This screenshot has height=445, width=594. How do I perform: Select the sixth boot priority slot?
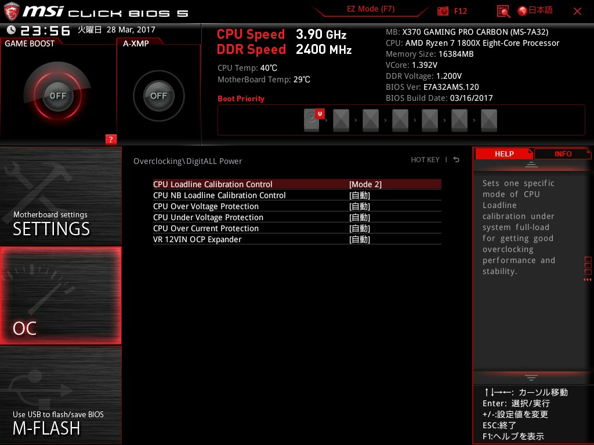[459, 121]
